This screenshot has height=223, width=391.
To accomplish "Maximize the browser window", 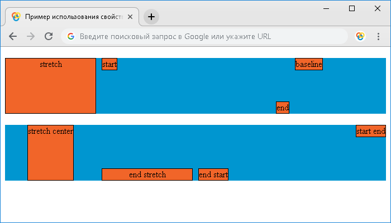I will (352, 8).
